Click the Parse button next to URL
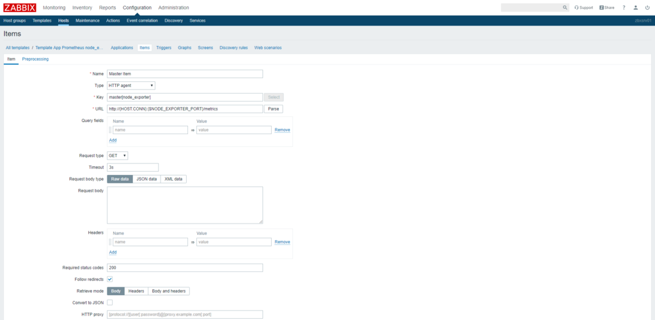The height and width of the screenshot is (320, 655). click(273, 109)
